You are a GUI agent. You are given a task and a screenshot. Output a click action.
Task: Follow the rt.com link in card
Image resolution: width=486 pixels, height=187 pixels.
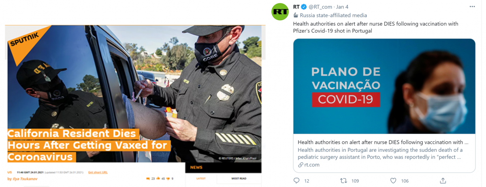click(x=312, y=165)
